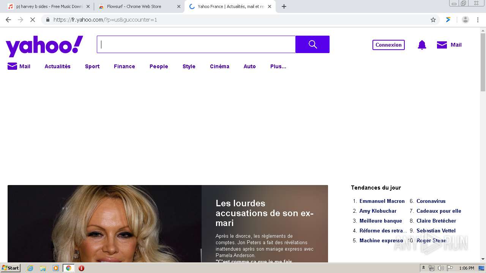Image resolution: width=486 pixels, height=273 pixels.
Task: Close the Yahoo France tab
Action: coord(270,6)
